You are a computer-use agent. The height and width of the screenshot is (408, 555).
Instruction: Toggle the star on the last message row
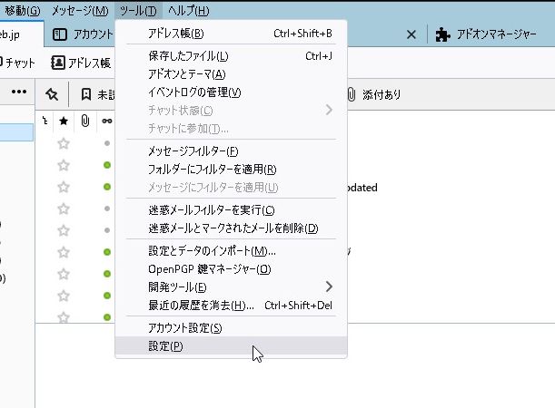64,317
